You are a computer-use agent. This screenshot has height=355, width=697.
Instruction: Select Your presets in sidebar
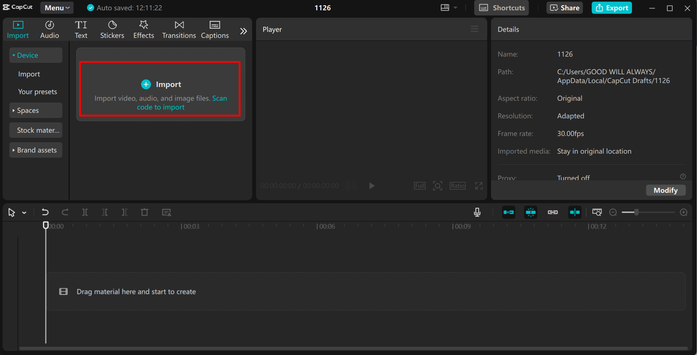[x=38, y=91]
